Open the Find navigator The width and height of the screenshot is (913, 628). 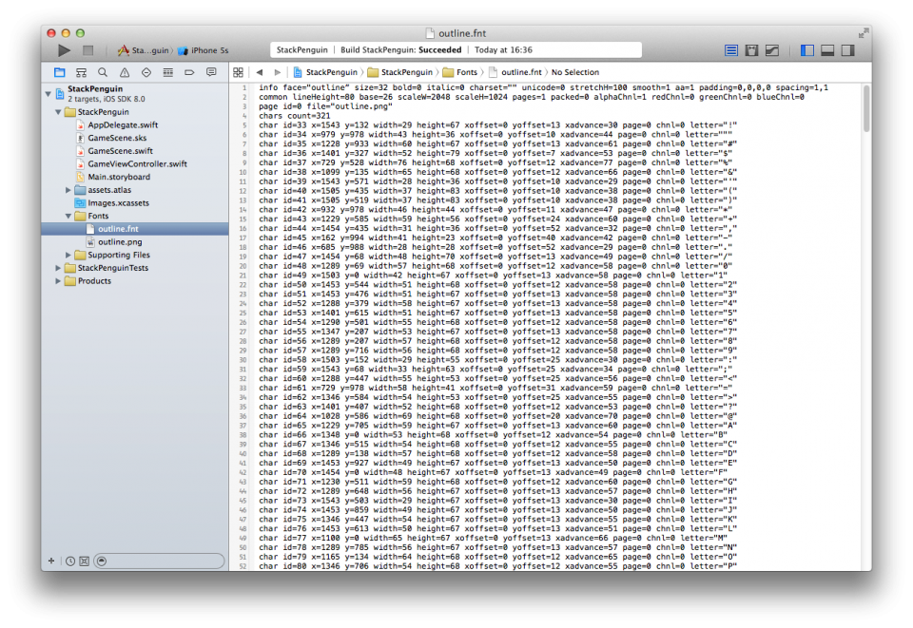(102, 71)
